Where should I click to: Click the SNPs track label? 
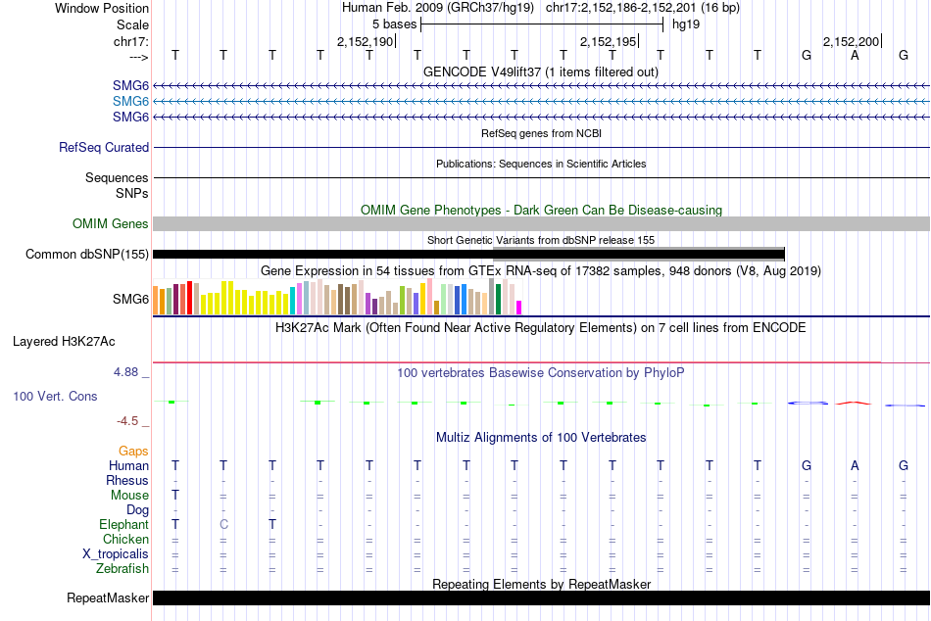(x=132, y=193)
